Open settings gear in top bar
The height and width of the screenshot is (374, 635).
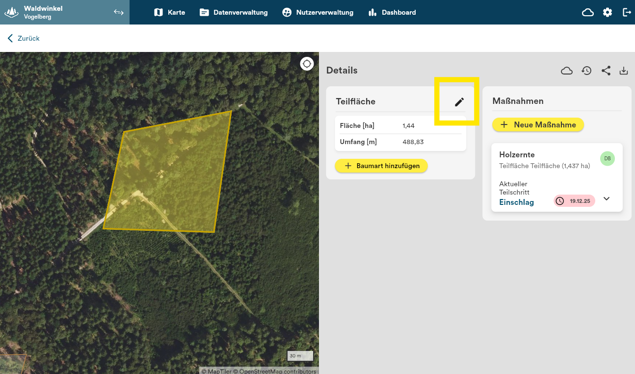(x=608, y=12)
